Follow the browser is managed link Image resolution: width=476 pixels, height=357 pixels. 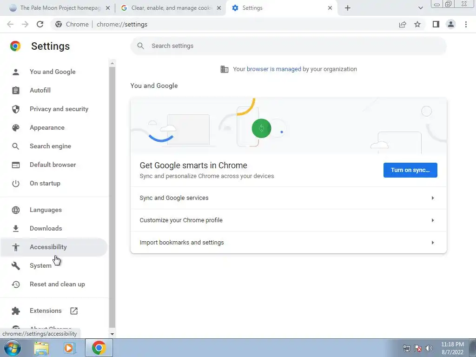click(274, 69)
